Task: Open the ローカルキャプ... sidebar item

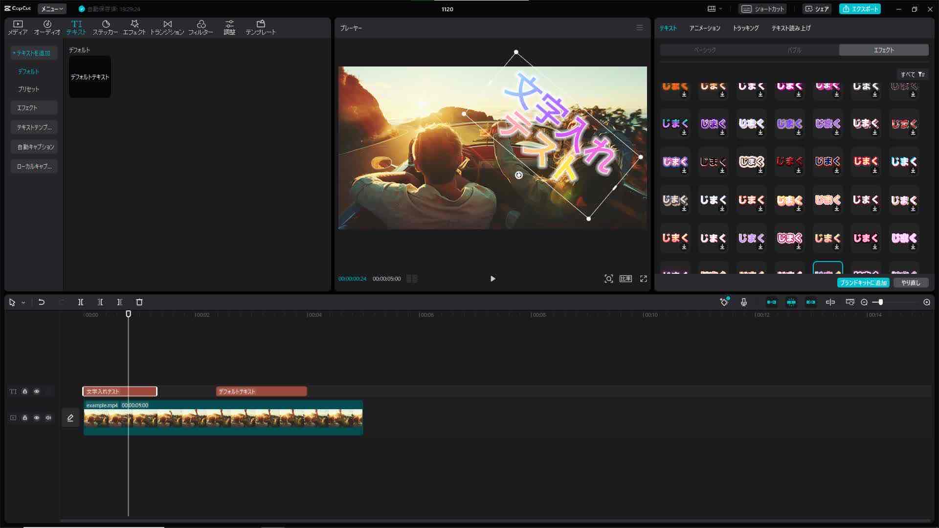Action: (x=34, y=166)
